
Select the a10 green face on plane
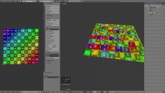[87, 52]
